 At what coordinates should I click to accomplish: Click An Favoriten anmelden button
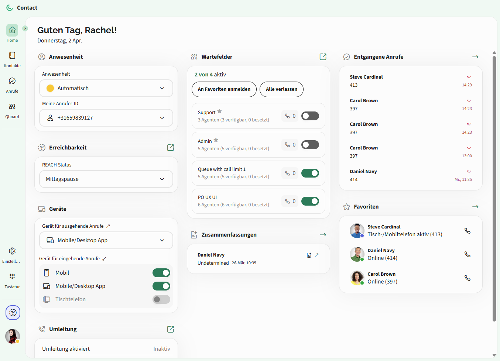(224, 89)
